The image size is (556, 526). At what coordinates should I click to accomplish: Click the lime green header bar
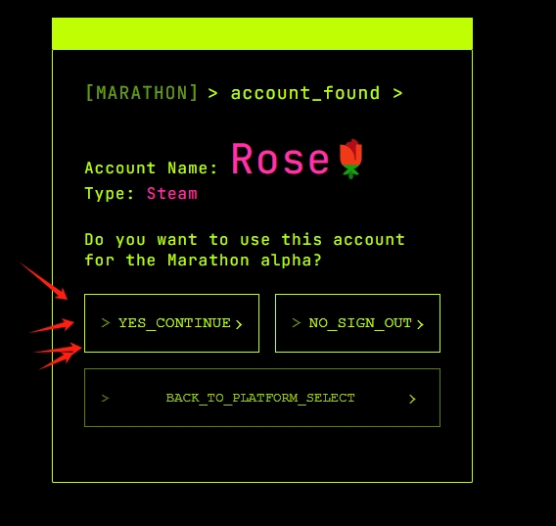pos(262,33)
